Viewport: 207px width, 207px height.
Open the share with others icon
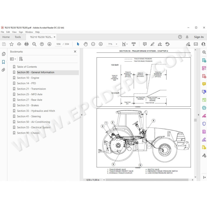203,44
